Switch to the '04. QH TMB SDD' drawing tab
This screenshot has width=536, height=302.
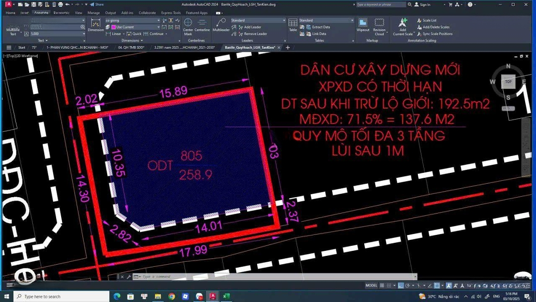[x=131, y=48]
